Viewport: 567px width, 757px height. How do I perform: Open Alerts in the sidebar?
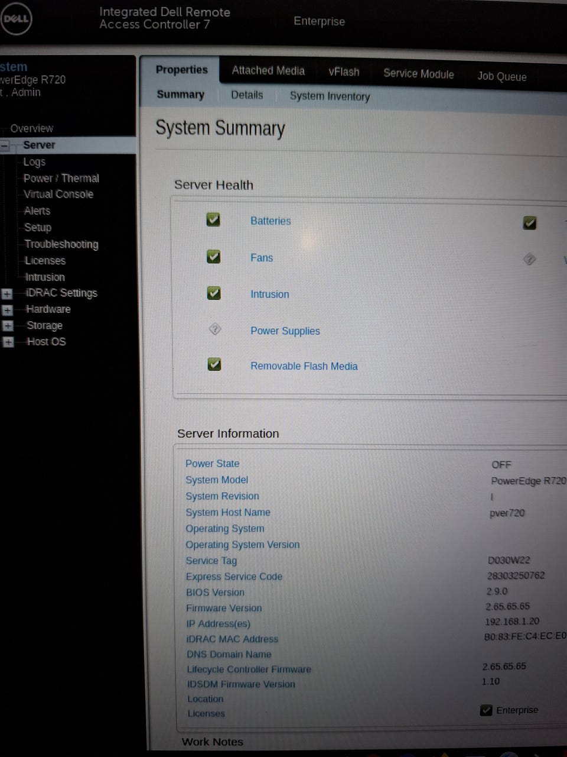tap(37, 211)
